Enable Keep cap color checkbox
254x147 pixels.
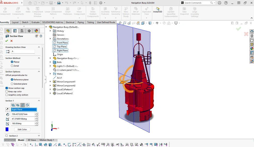click(7, 91)
